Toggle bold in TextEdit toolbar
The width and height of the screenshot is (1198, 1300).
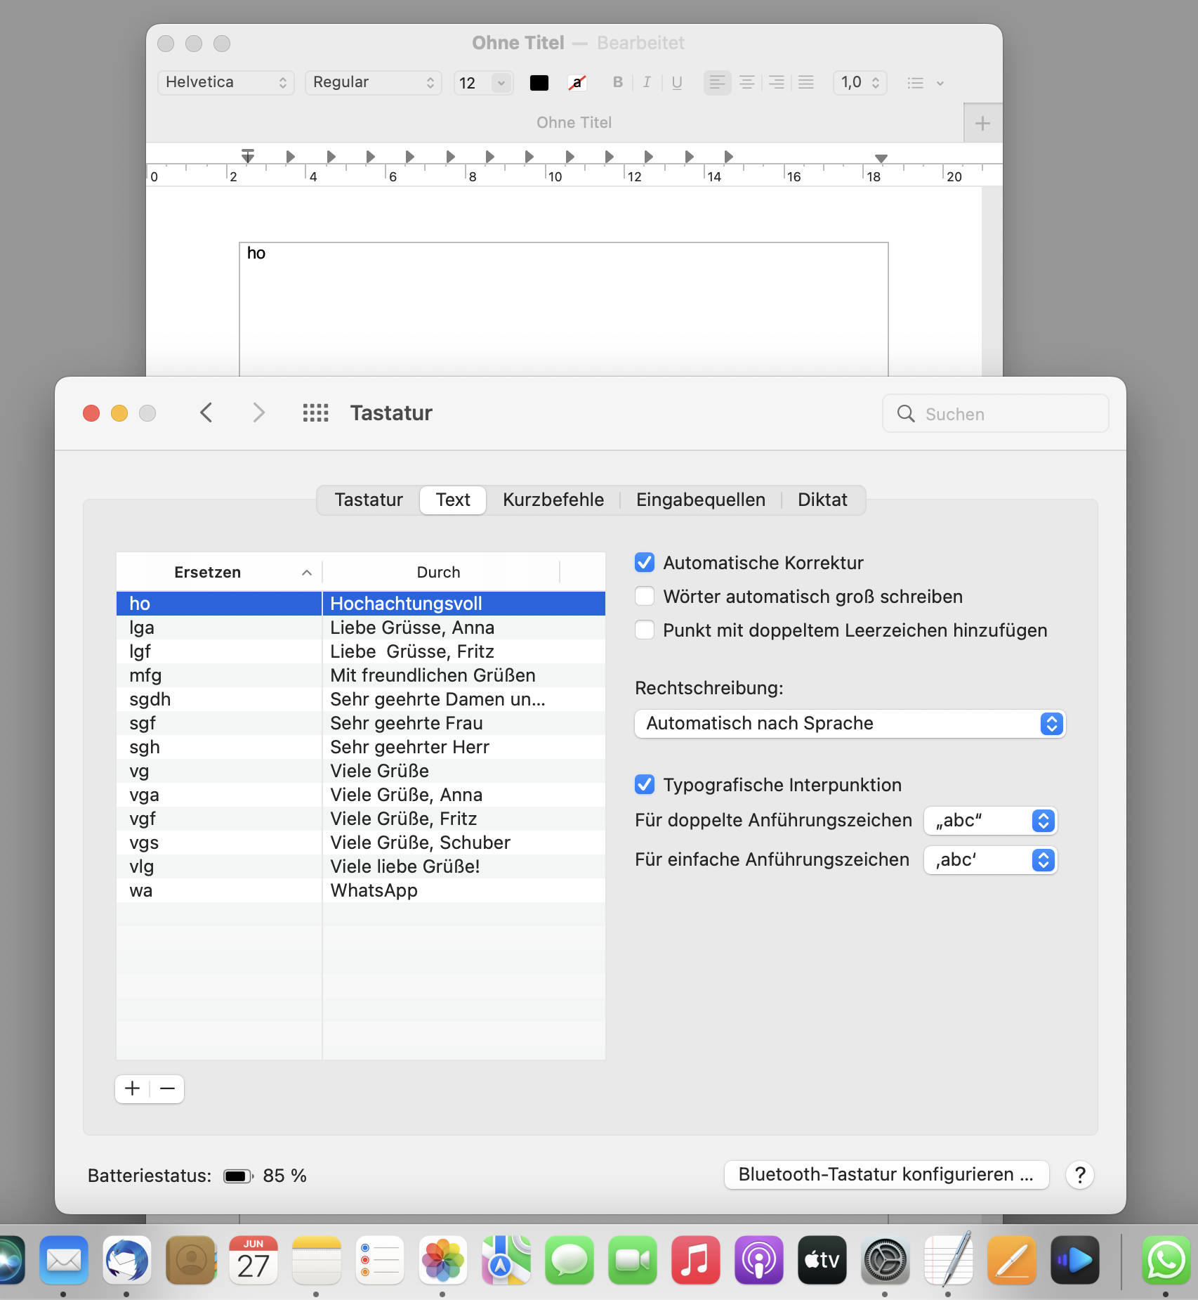click(x=618, y=83)
